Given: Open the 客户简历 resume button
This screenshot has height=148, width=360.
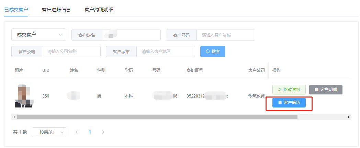Looking at the screenshot, I should 289,103.
